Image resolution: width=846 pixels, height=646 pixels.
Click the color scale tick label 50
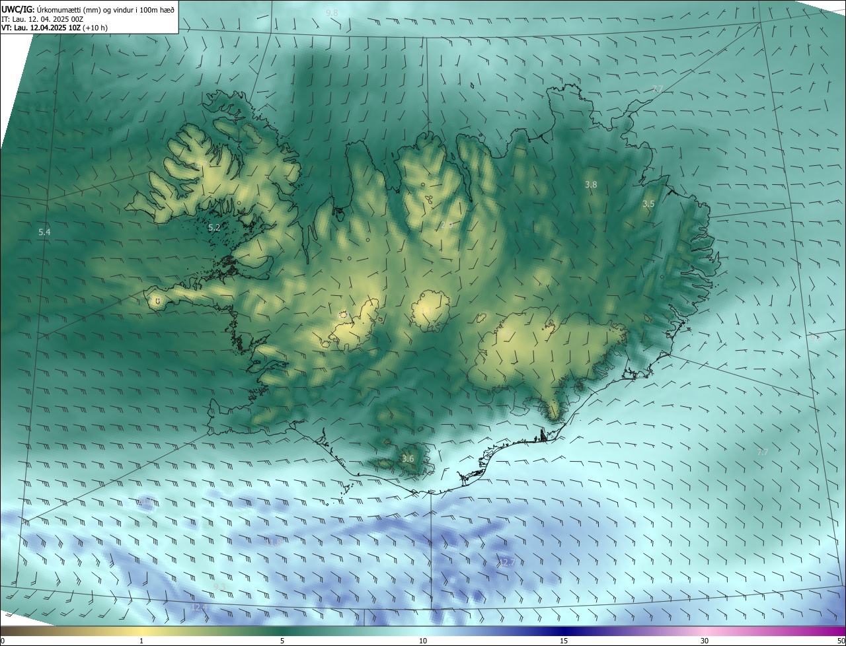pyautogui.click(x=840, y=641)
